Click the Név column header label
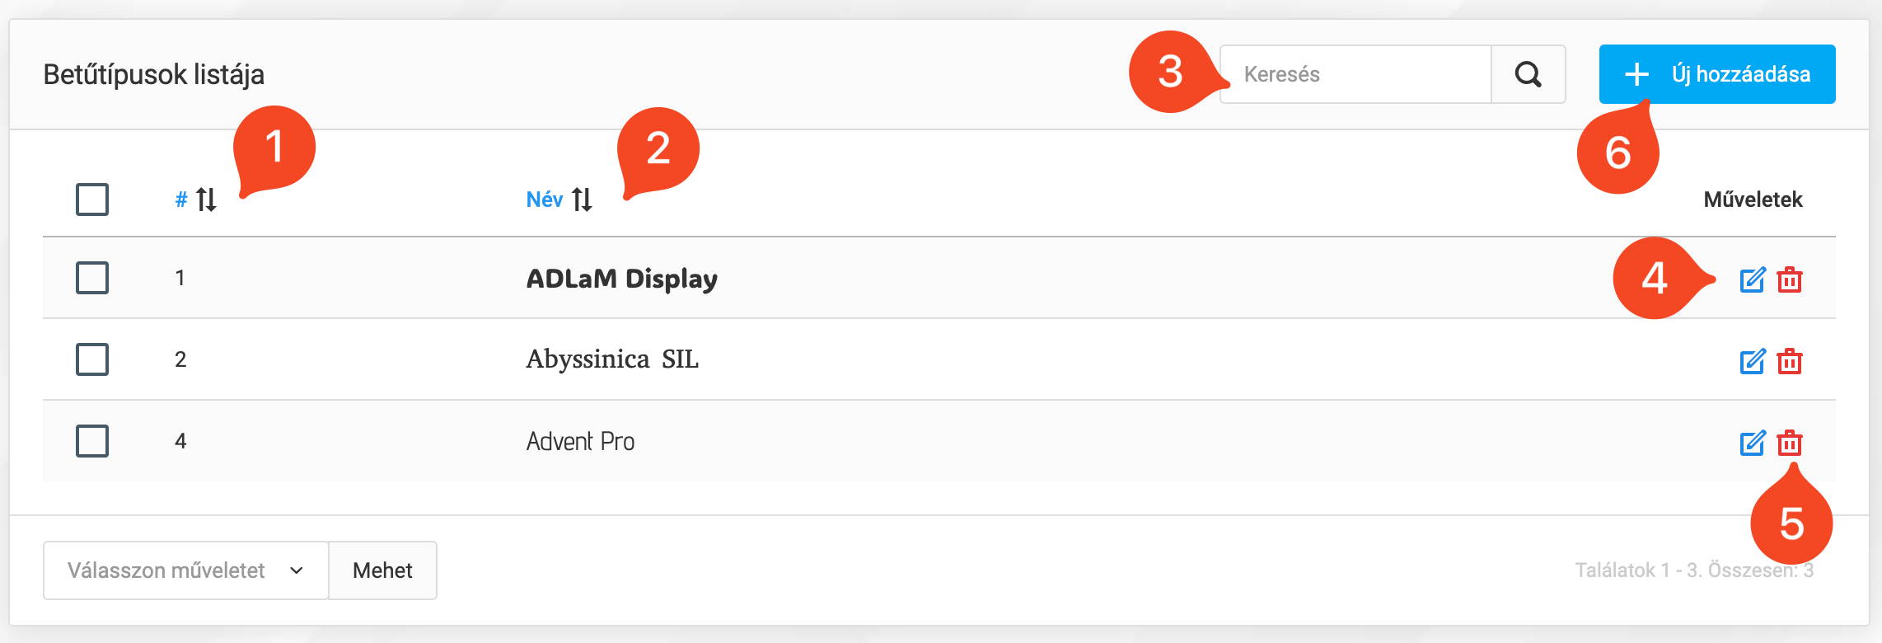This screenshot has width=1882, height=643. point(545,199)
